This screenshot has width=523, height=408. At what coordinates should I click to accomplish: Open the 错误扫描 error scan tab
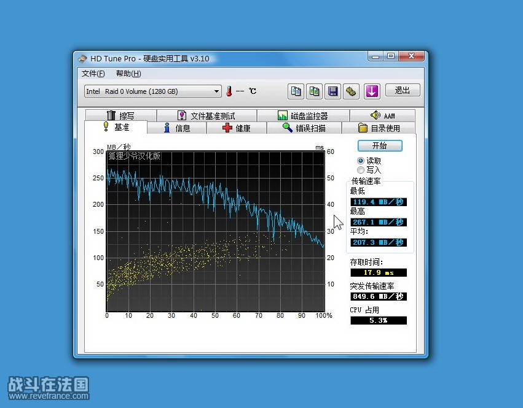(x=304, y=128)
